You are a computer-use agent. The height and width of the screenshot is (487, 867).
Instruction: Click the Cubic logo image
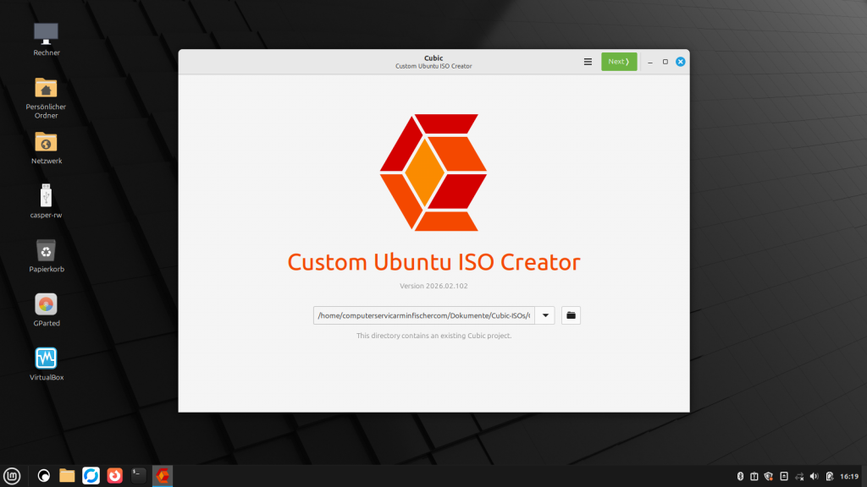coord(433,172)
